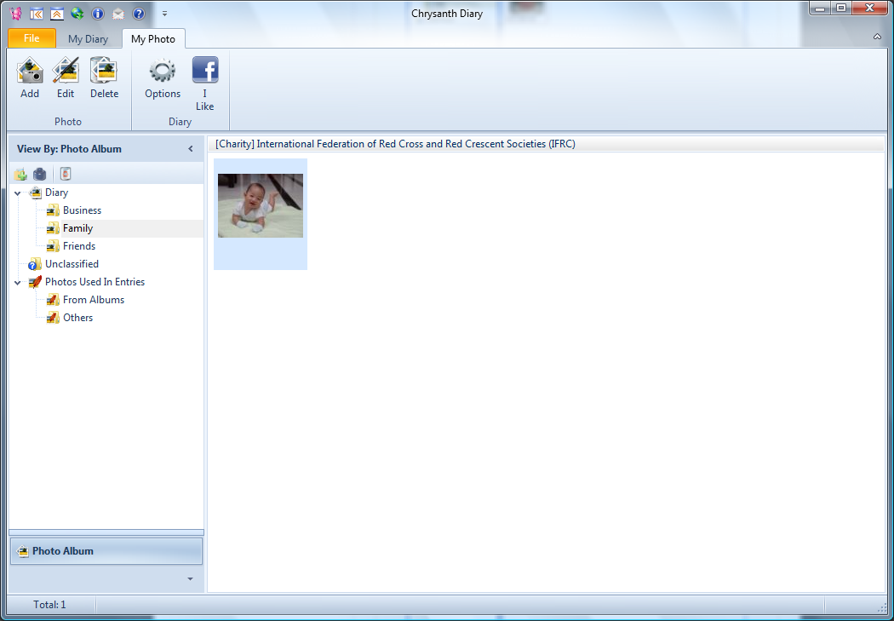Collapse the Photos Used In Entries node
The image size is (894, 621).
tap(18, 283)
